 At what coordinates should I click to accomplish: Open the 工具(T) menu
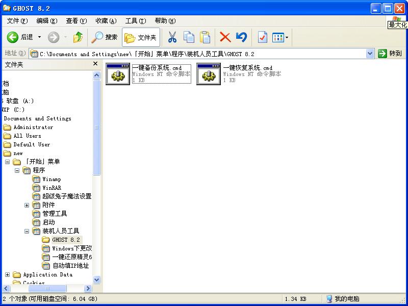[x=136, y=21]
